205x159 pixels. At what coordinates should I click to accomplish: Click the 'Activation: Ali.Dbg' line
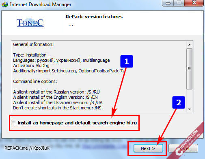[x=31, y=65]
